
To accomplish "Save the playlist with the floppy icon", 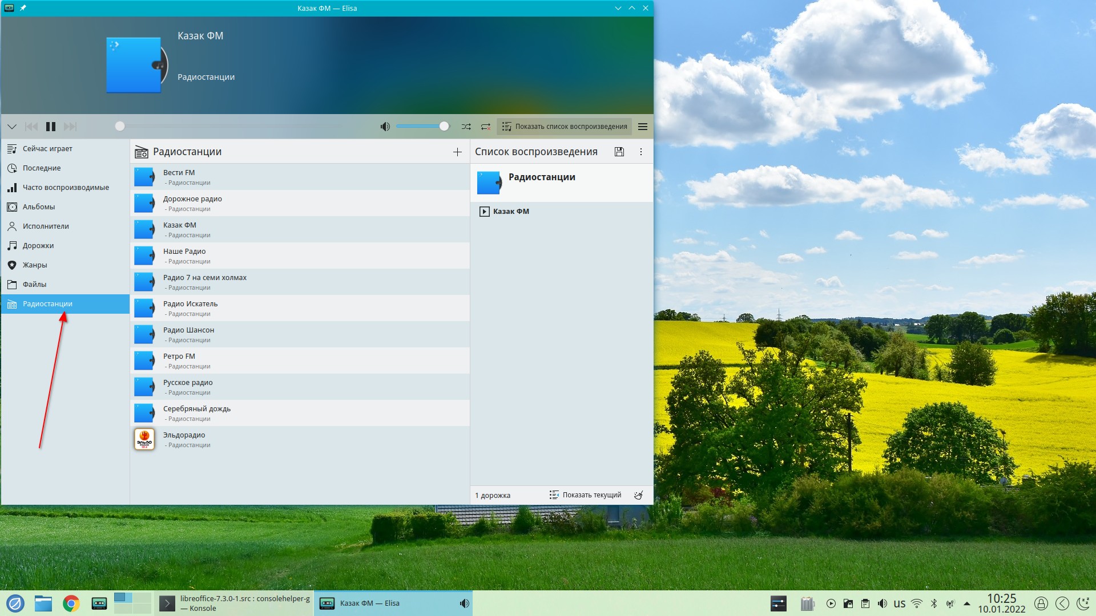I will pos(619,152).
